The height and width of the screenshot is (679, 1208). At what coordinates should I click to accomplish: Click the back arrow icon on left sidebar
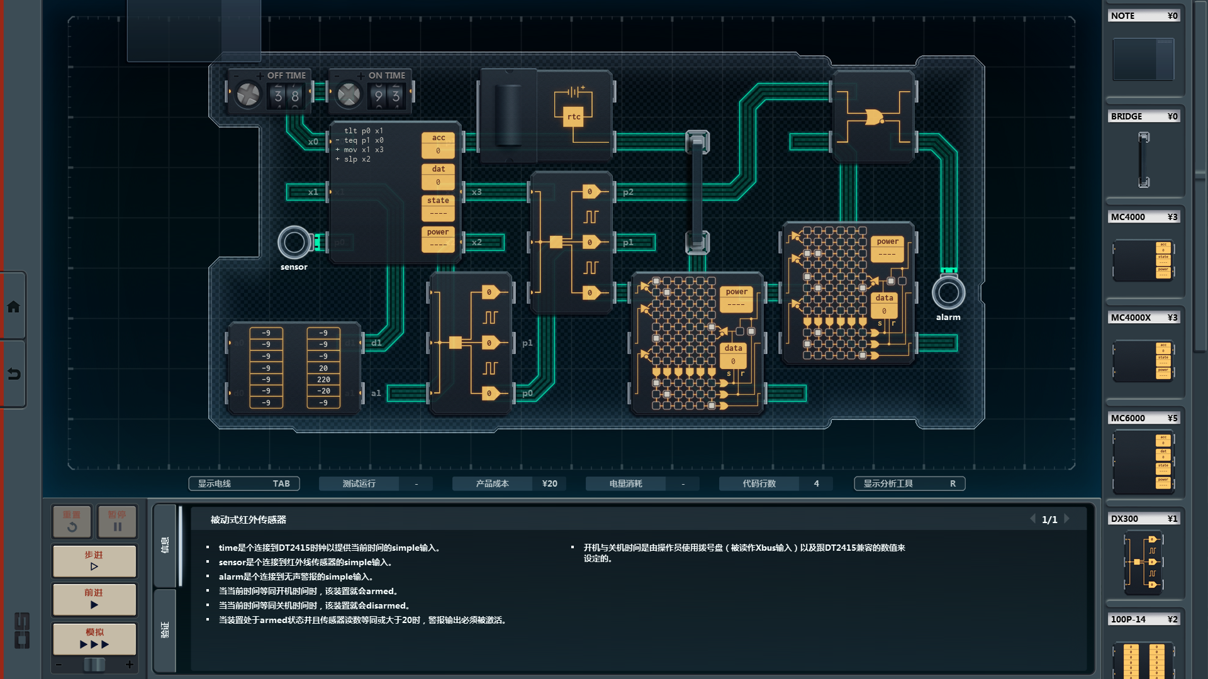click(13, 374)
